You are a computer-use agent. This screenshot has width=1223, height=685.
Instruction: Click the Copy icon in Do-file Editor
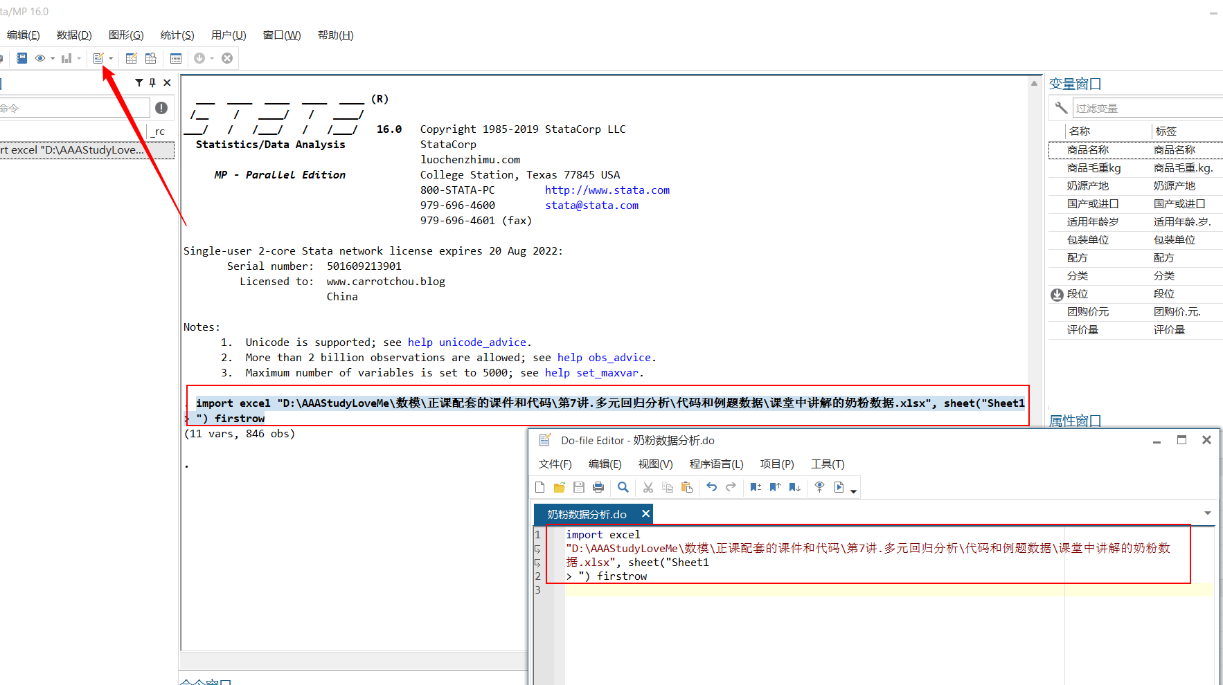668,488
